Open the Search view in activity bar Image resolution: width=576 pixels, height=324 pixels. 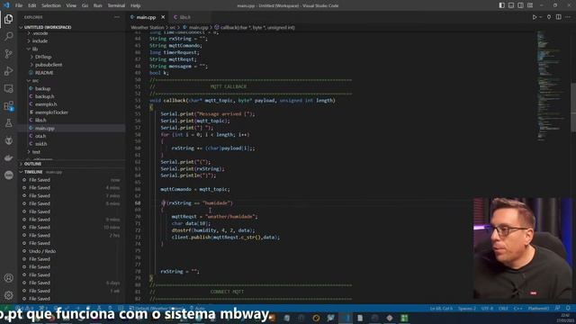tap(8, 36)
